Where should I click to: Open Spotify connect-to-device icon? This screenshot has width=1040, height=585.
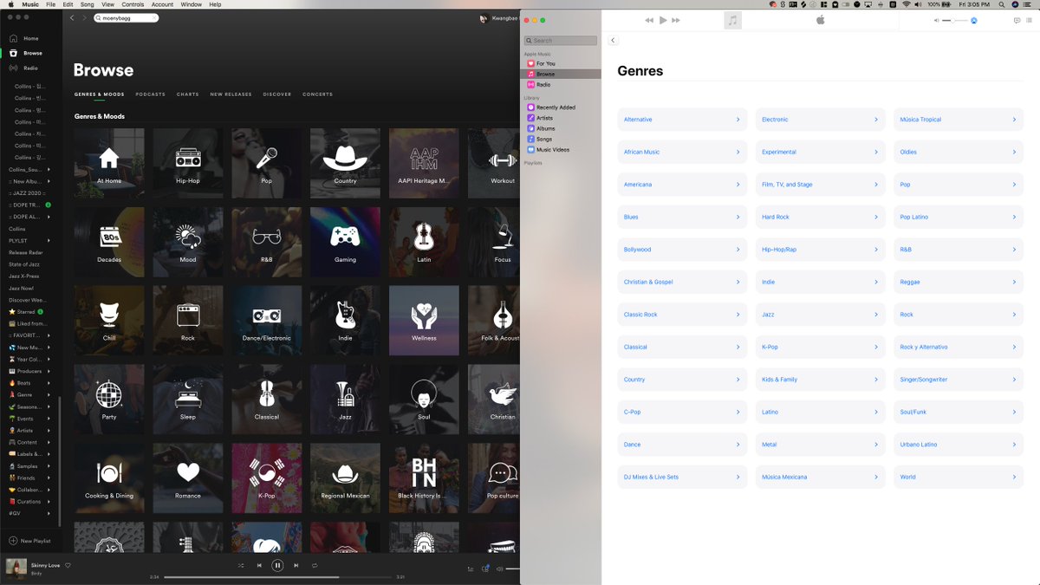tap(485, 569)
